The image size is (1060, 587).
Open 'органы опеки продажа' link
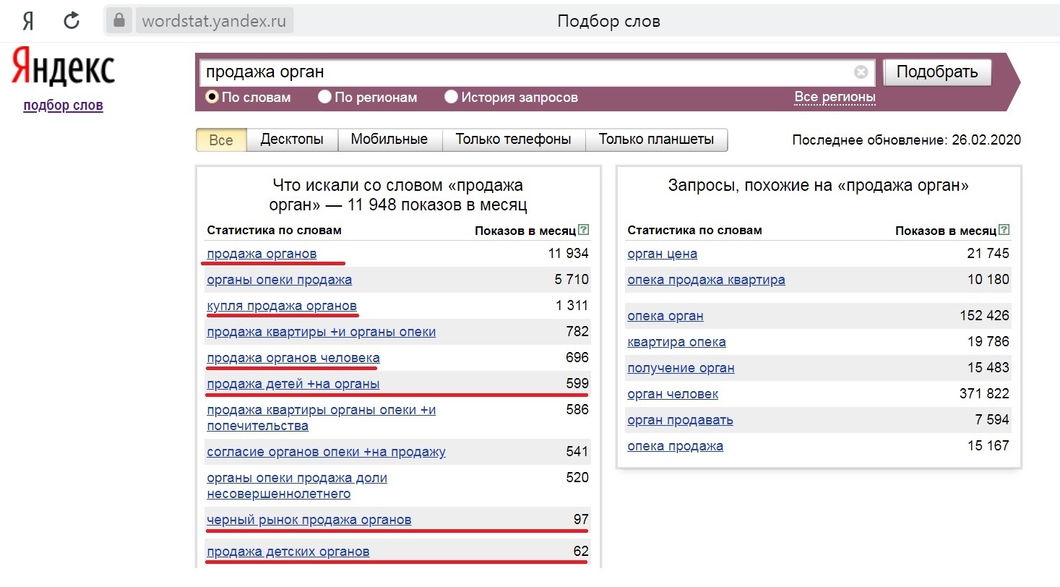click(x=279, y=280)
